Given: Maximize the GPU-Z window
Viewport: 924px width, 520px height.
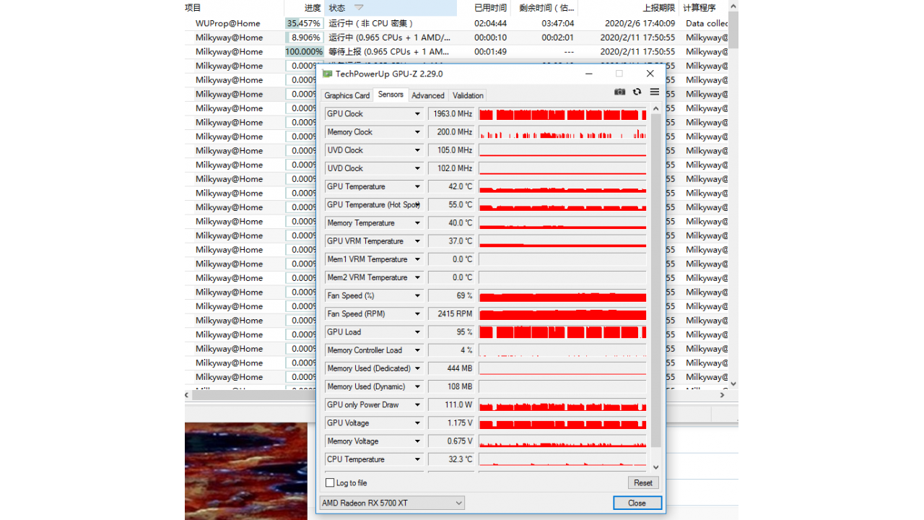Looking at the screenshot, I should click(x=619, y=74).
